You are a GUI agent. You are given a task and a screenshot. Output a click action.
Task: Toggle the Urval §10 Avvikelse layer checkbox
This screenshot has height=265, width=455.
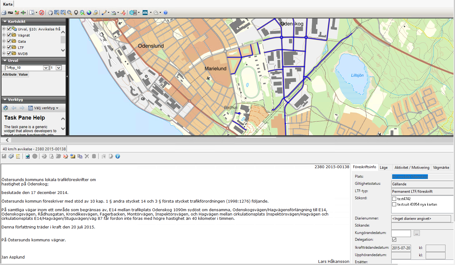pos(9,29)
